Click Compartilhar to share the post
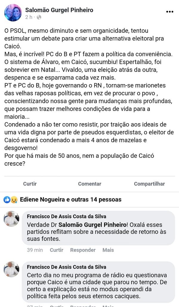179x307 pixels. (149, 184)
